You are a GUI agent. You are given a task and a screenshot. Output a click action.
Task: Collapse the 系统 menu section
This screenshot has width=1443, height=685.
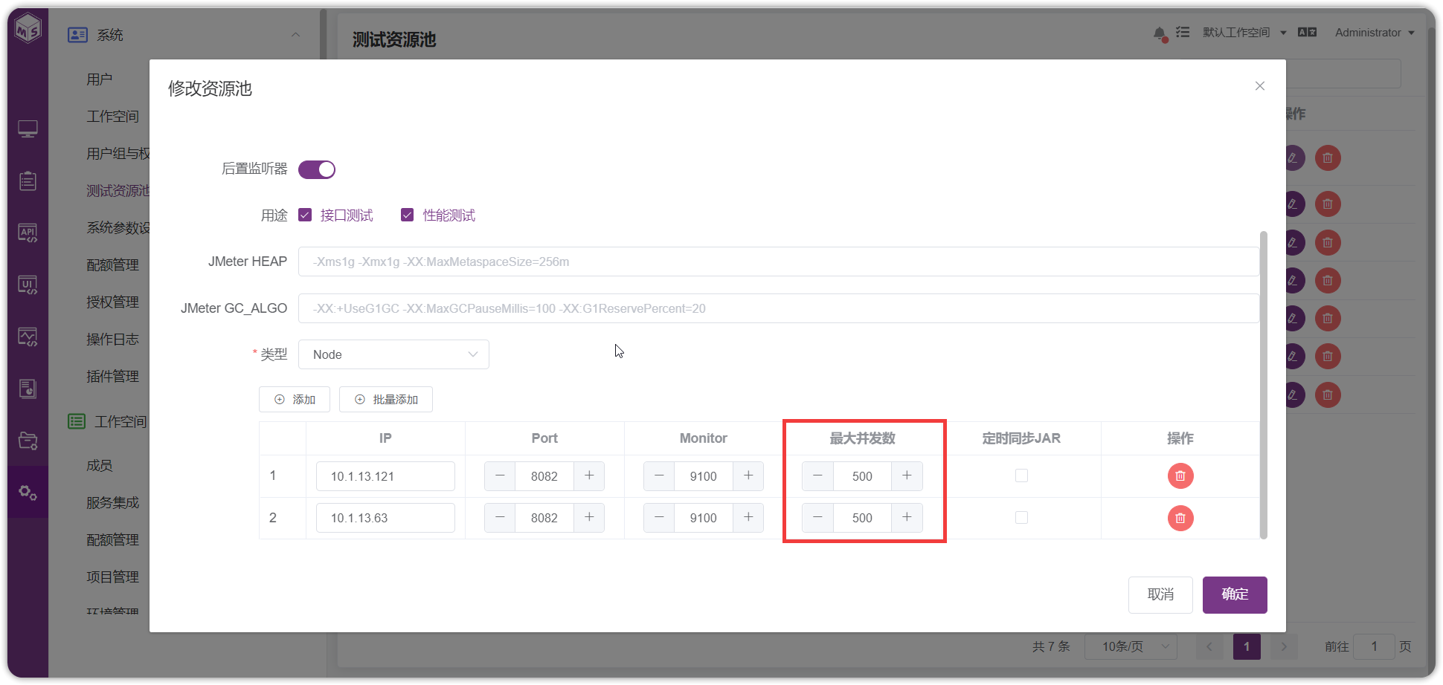point(295,35)
